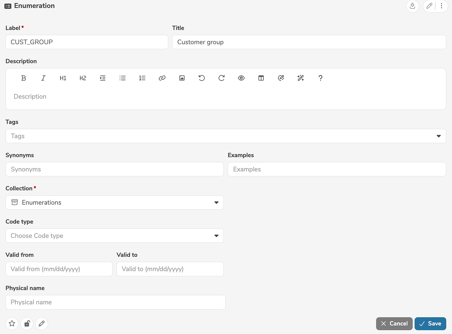452x334 pixels.
Task: Expand the Collection dropdown showing Enumerations
Action: 216,202
